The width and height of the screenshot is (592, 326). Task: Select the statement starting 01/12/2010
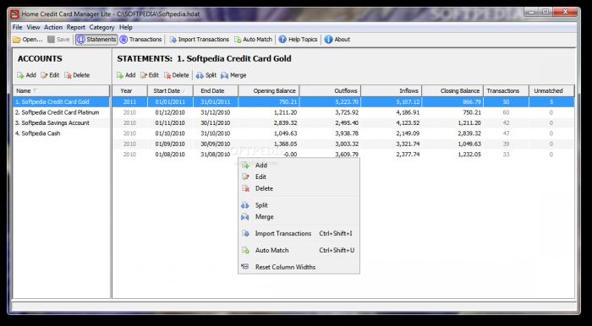pos(343,112)
